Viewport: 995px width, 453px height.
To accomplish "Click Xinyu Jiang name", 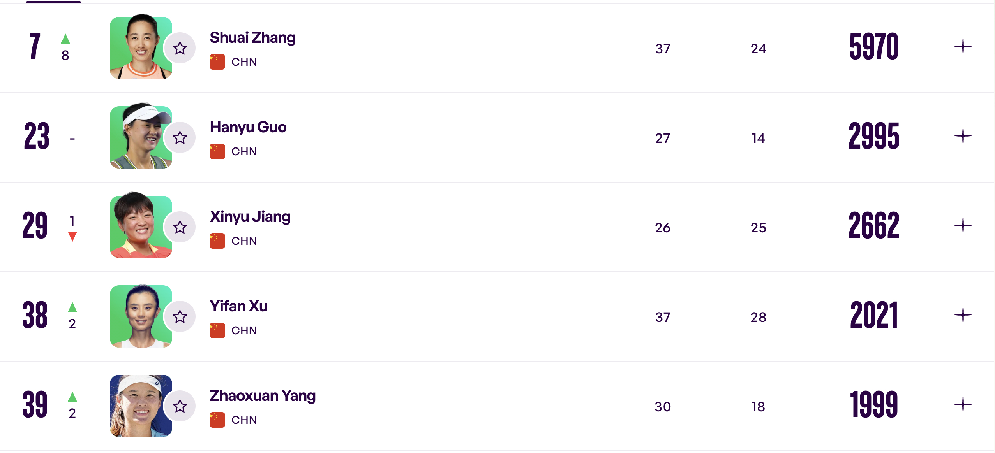I will pyautogui.click(x=250, y=217).
